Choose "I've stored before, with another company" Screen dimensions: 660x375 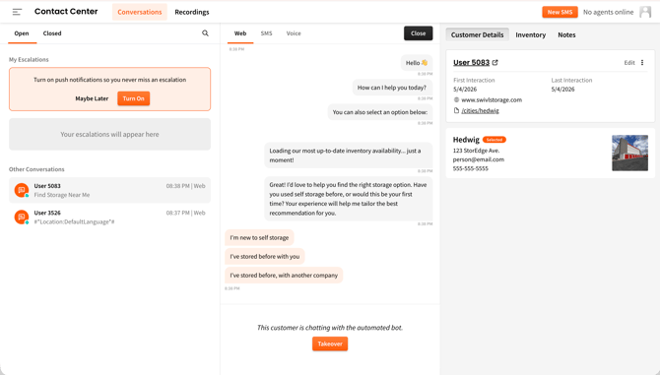pos(284,276)
